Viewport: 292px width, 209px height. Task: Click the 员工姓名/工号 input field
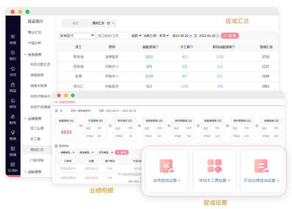point(113,36)
